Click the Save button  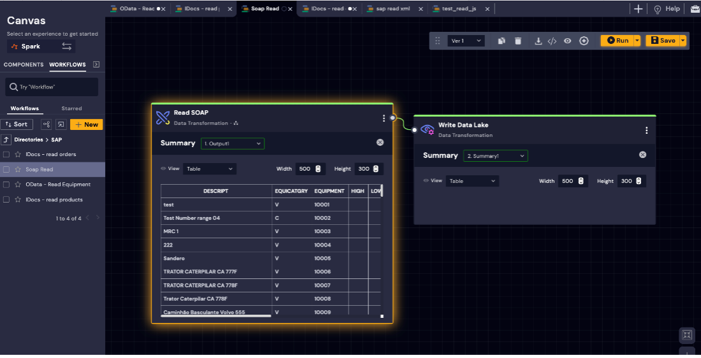pyautogui.click(x=663, y=41)
